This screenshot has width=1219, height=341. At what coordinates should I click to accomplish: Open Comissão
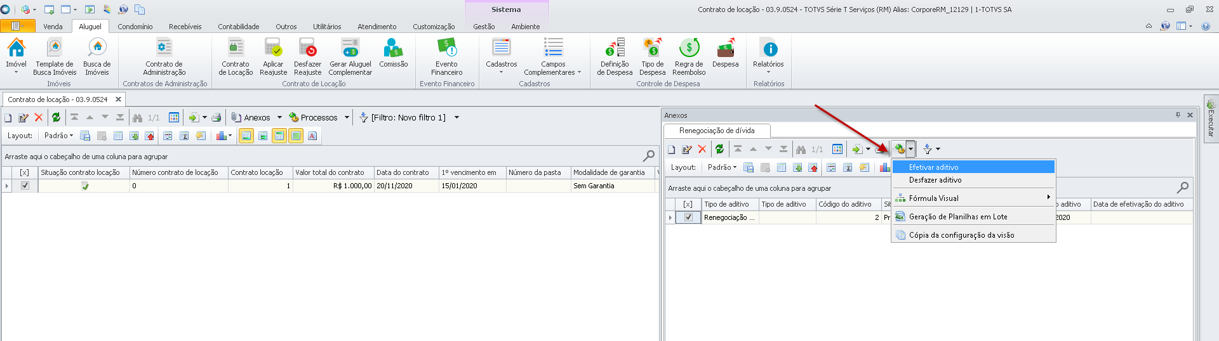[x=393, y=53]
